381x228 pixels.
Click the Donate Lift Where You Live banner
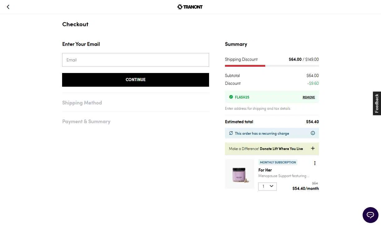pyautogui.click(x=272, y=149)
